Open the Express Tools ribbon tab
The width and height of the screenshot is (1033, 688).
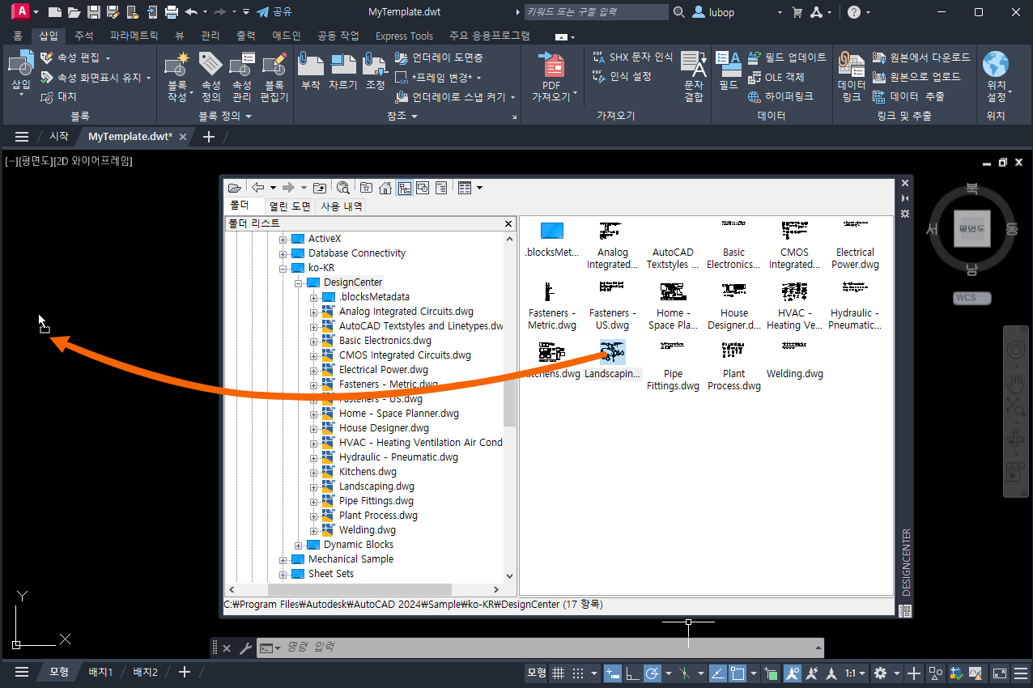(x=404, y=36)
